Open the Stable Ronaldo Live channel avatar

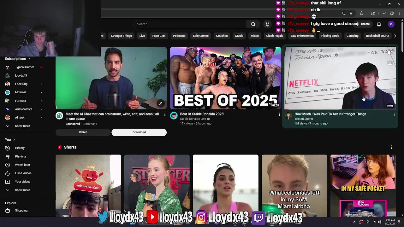(174, 116)
